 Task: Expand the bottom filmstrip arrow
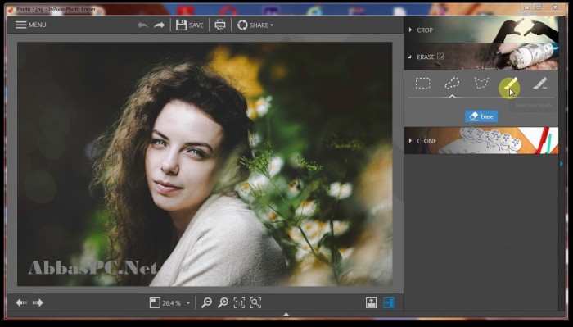(x=286, y=314)
